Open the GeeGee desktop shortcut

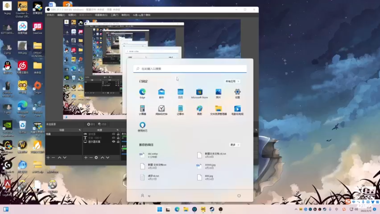click(38, 28)
